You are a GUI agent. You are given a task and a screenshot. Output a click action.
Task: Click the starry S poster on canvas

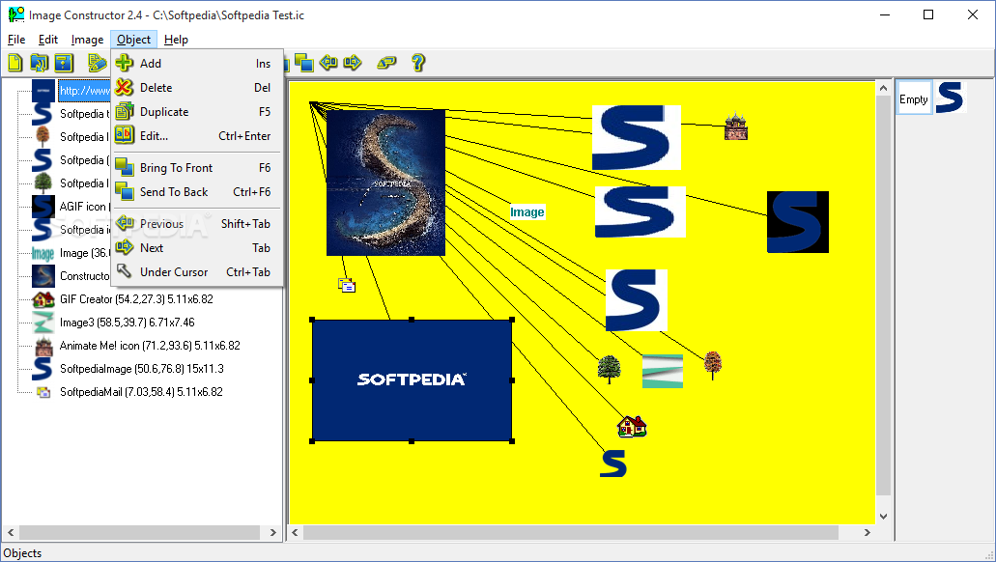(x=385, y=183)
